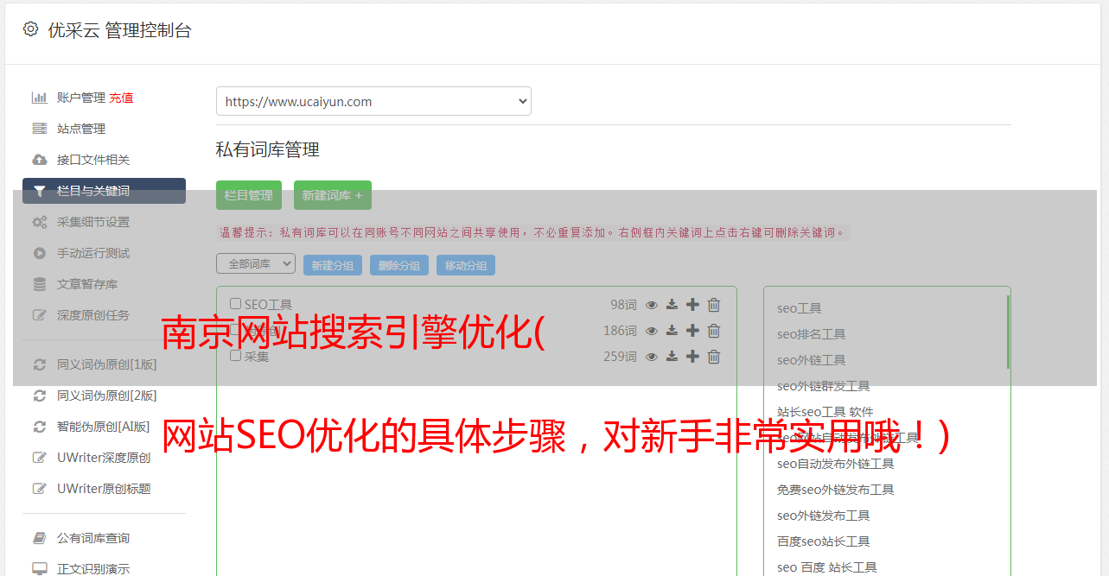Click the 新建分组 button
Screen dimensions: 1109x576
tap(333, 265)
